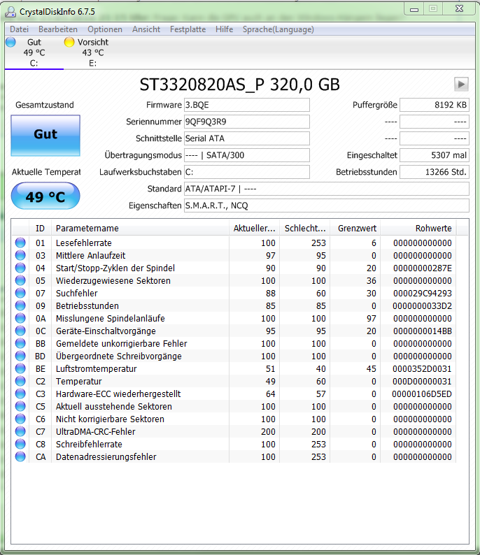
Task: Select the raw value 0000000287E
Action: click(x=422, y=268)
